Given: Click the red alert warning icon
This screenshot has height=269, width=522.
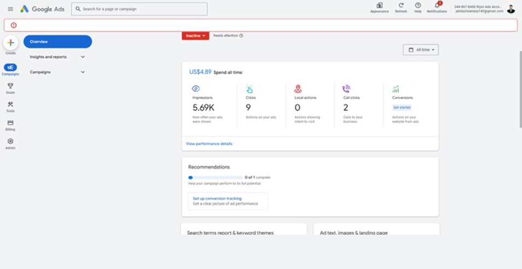Looking at the screenshot, I should [x=14, y=25].
